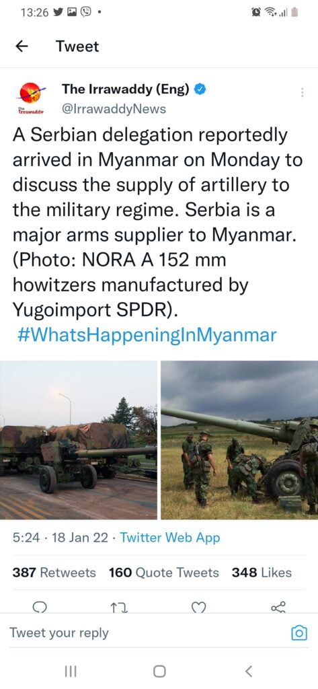This screenshot has width=318, height=689.
Task: Show the 160 Quote Tweets list
Action: [x=163, y=573]
